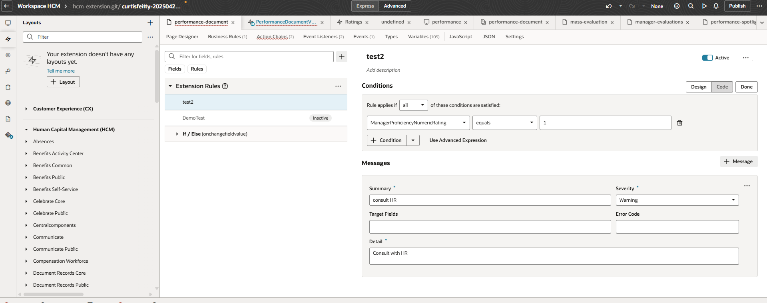Viewport: 767px width, 303px height.
Task: Toggle the Active switch for test2
Action: tap(707, 58)
